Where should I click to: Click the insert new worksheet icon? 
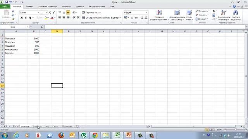click(77, 126)
